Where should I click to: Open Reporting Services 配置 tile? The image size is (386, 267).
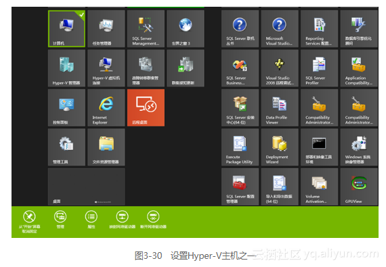319,29
